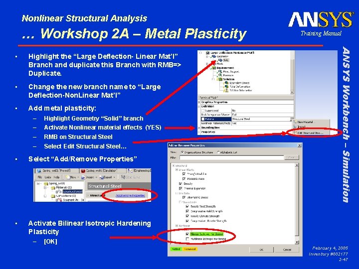Toggle the Alternating Stress checkbox
The image size is (359, 269).
(184, 197)
